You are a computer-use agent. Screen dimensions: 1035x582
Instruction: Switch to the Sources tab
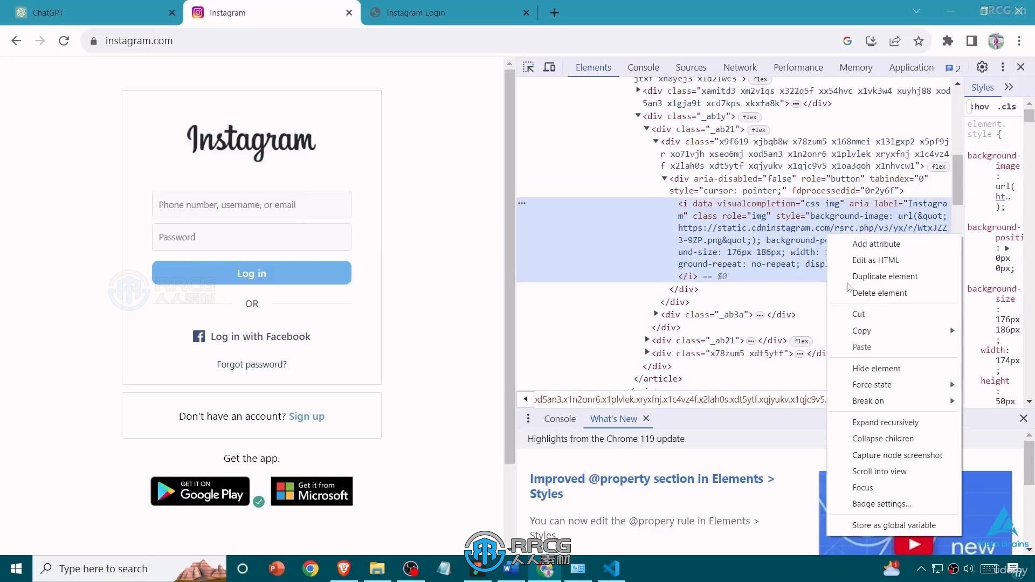[691, 67]
